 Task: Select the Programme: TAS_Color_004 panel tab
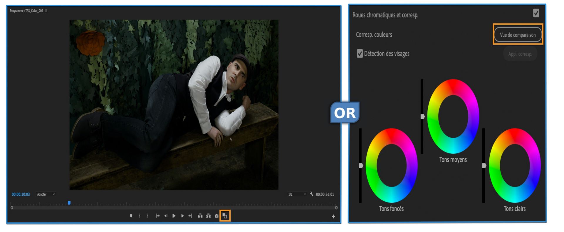pyautogui.click(x=26, y=11)
